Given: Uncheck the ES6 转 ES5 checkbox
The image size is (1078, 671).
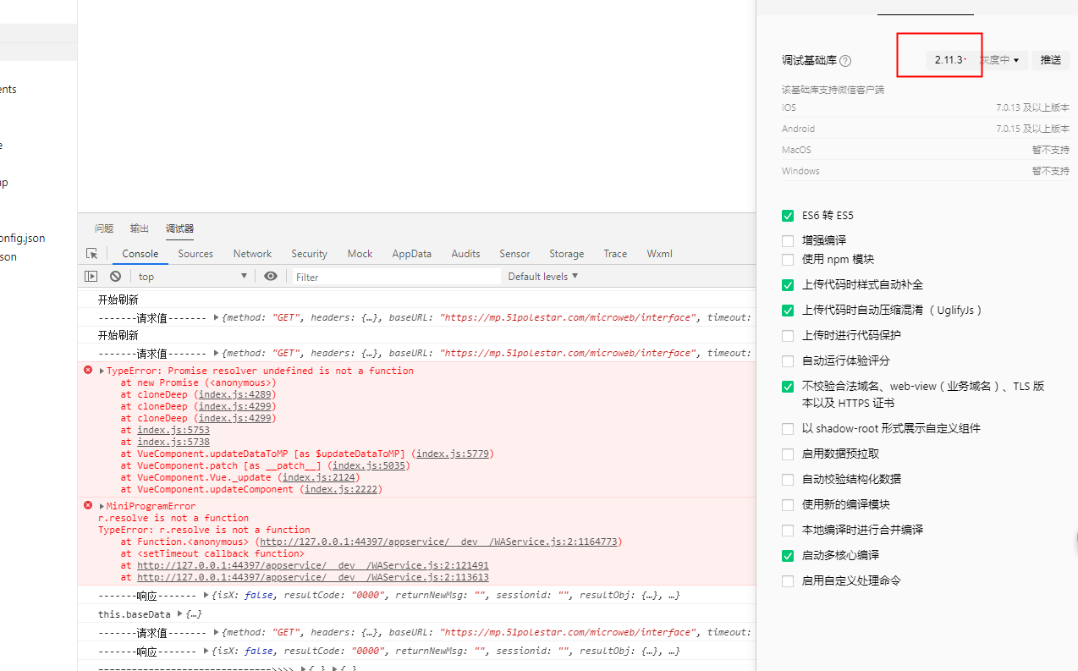Looking at the screenshot, I should click(x=788, y=216).
